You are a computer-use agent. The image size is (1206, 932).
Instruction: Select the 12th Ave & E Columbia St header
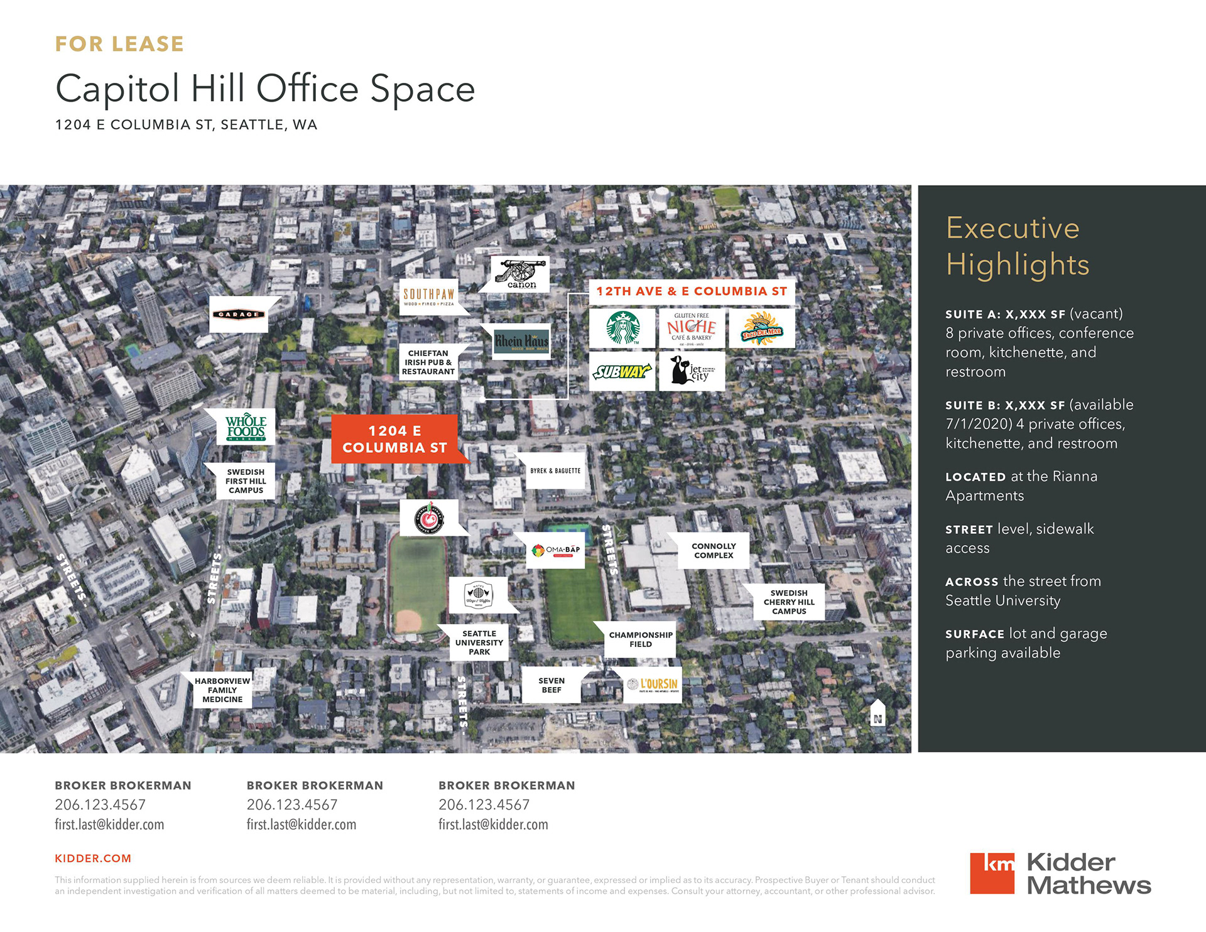coord(692,291)
